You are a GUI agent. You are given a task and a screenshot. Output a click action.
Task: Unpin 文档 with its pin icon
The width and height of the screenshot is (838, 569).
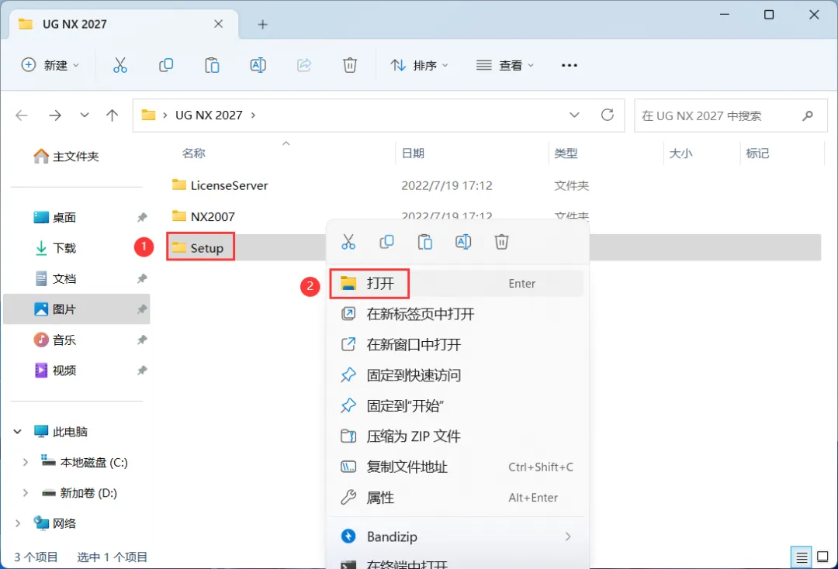click(x=142, y=278)
